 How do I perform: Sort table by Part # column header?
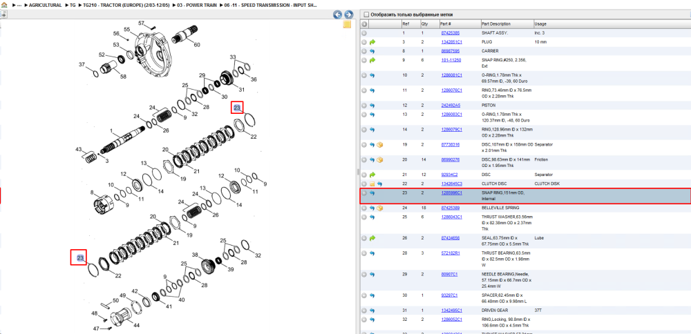(x=445, y=23)
